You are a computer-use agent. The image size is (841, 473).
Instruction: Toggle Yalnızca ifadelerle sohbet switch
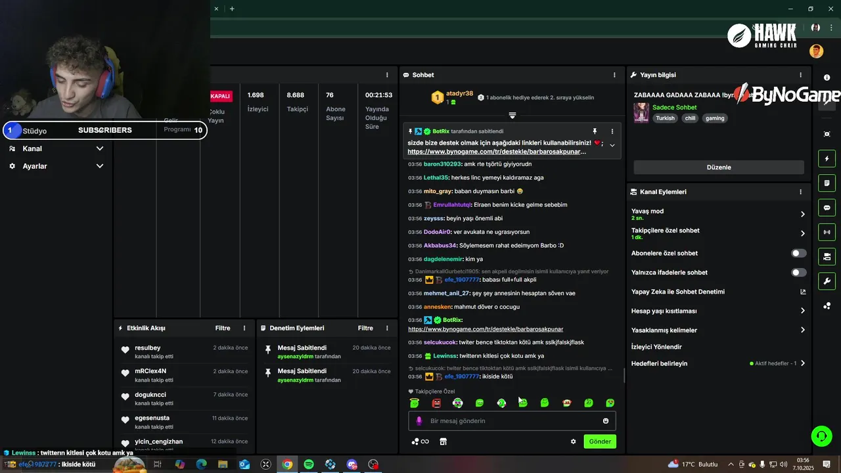coord(798,272)
